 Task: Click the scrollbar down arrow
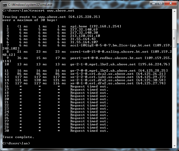[x=174, y=146]
